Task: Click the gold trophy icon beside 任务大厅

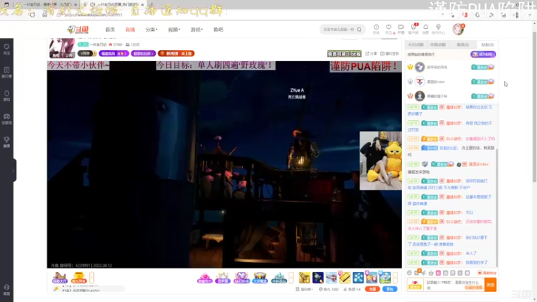Action: (79, 278)
